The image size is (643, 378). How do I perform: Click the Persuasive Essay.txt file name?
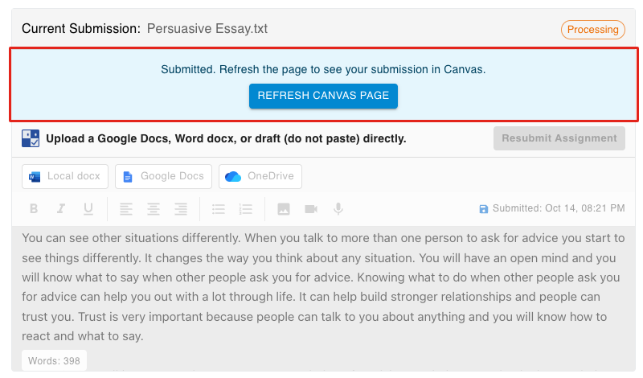coord(207,29)
